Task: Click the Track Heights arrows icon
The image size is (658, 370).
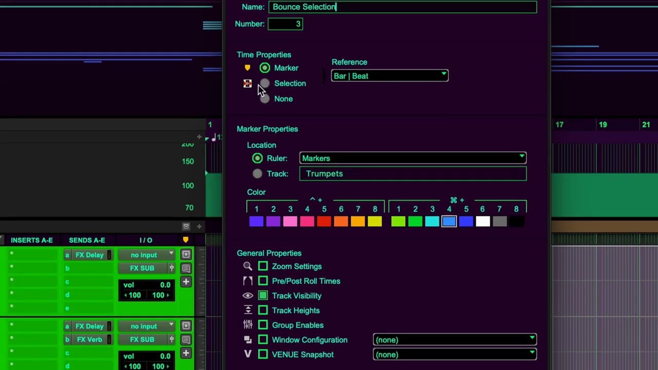Action: 248,310
